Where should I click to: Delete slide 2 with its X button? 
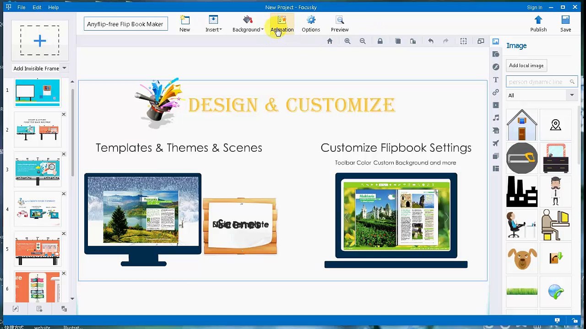(x=64, y=114)
